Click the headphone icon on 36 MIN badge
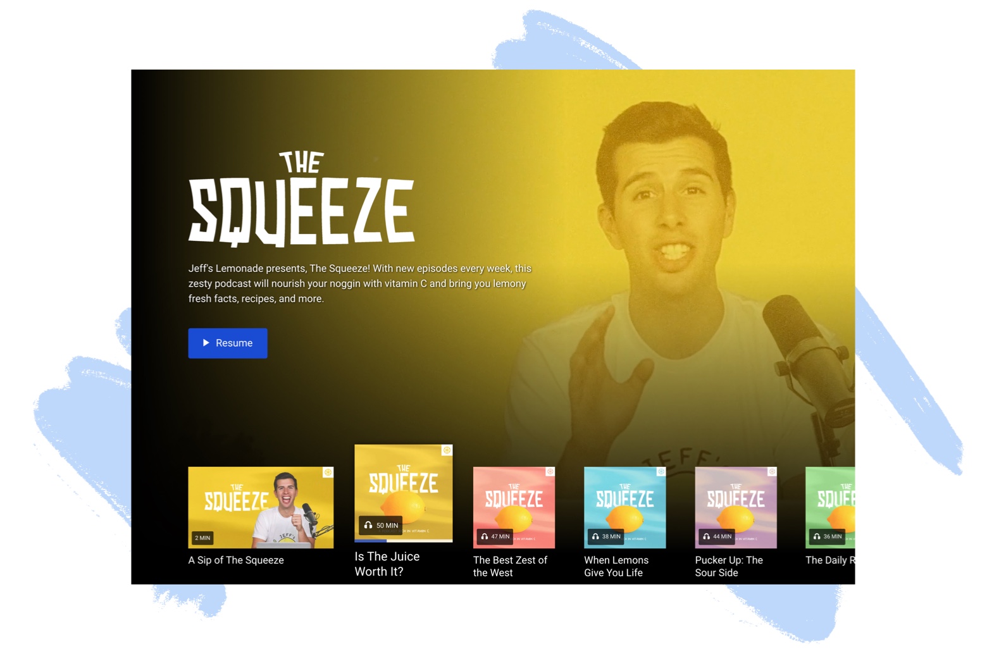 (817, 536)
